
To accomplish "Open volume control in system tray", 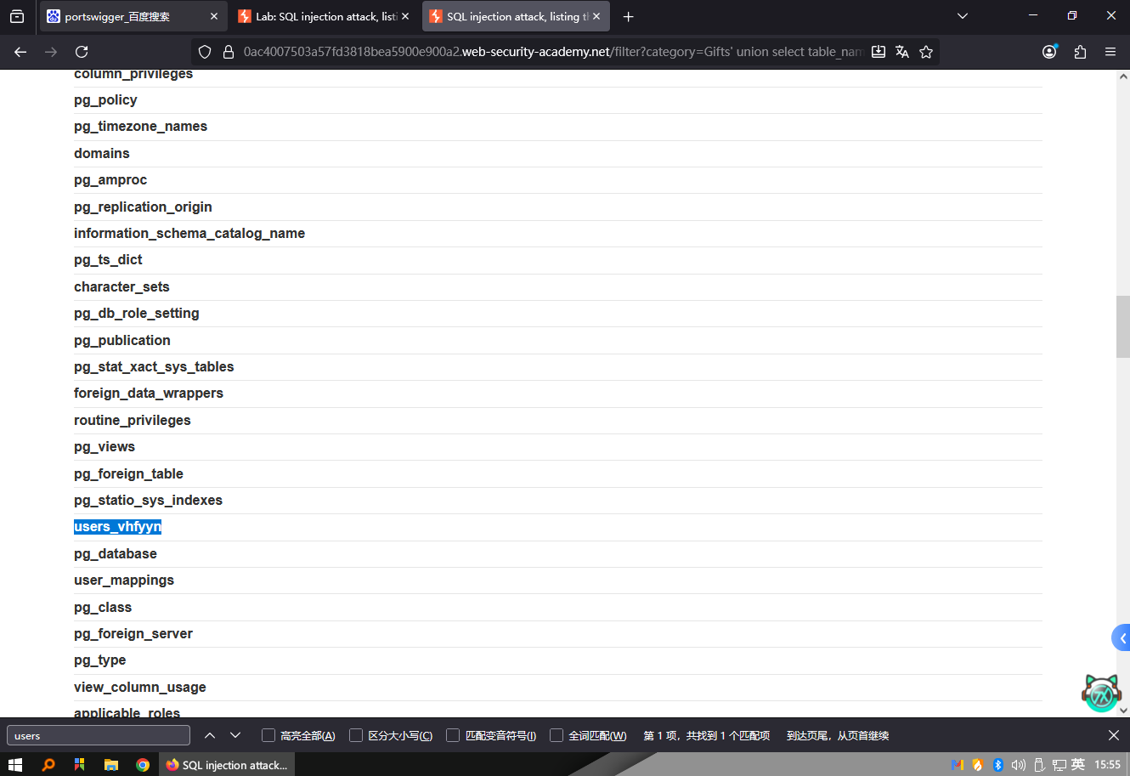I will tap(1019, 765).
